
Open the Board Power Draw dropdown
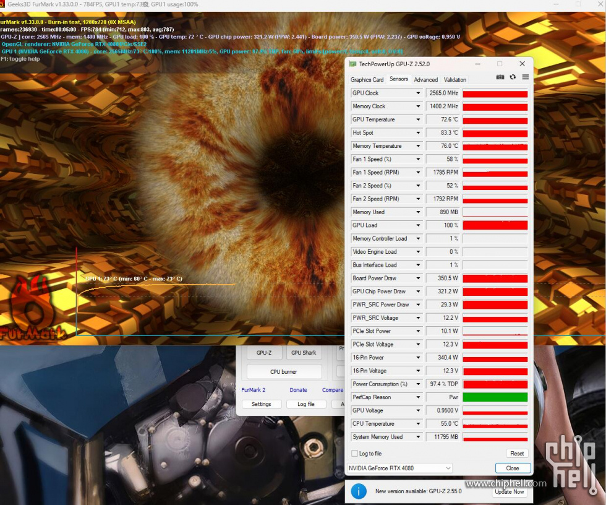click(x=418, y=278)
